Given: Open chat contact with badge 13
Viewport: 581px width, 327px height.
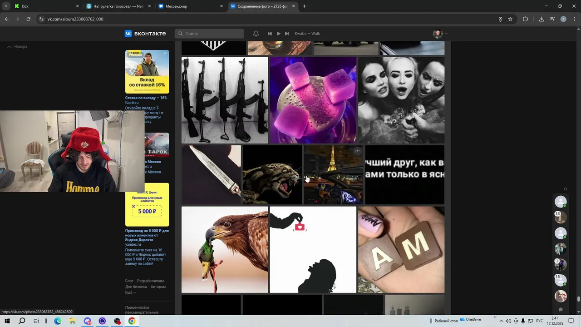Looking at the screenshot, I should point(561,217).
